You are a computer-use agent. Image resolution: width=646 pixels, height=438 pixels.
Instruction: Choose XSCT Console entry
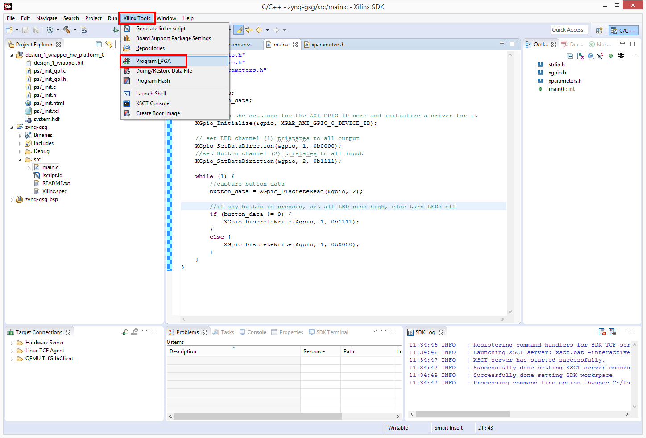(x=174, y=103)
